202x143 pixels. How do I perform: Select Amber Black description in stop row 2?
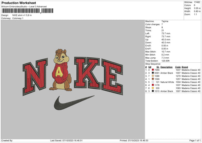tap(167, 73)
